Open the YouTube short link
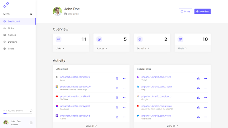 coord(75,96)
